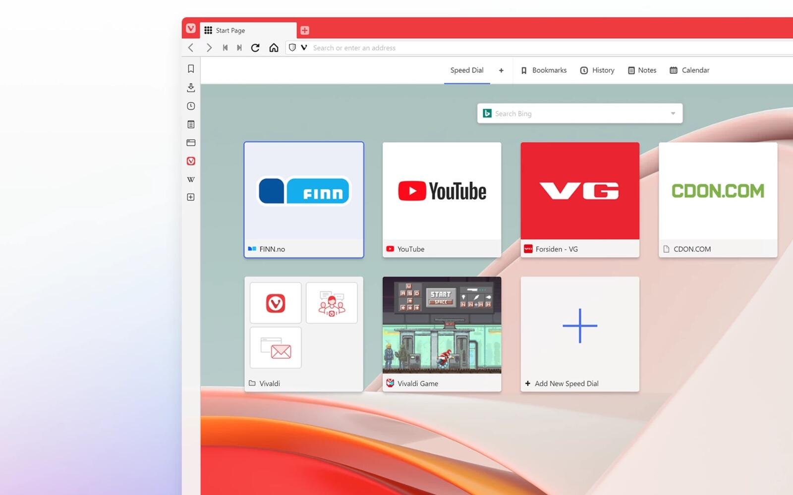793x495 pixels.
Task: Open the Notes start page tab
Action: 642,70
